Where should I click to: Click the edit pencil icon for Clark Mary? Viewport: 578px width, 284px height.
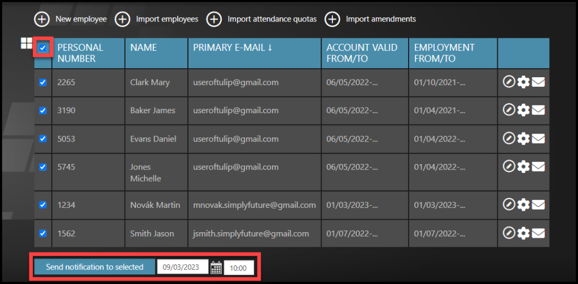pyautogui.click(x=509, y=82)
